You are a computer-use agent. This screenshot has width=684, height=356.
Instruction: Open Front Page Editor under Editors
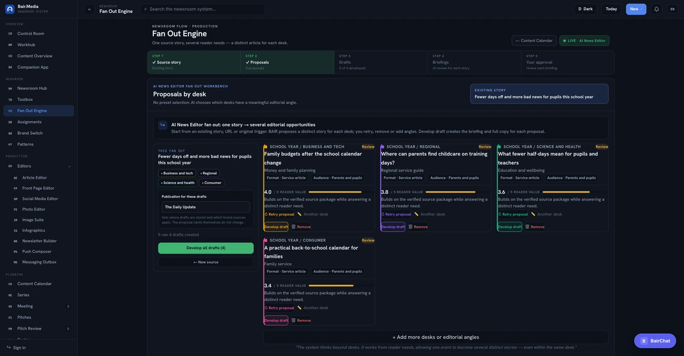pos(41,188)
